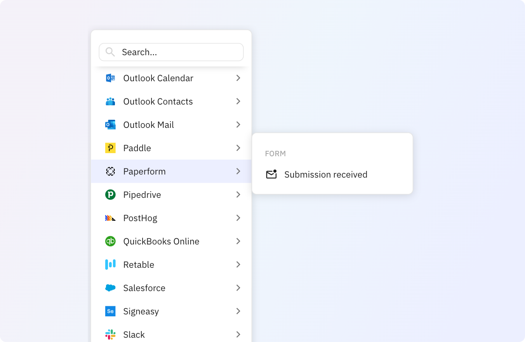
Task: Click the Outlook Mail envelope icon
Action: (x=110, y=125)
